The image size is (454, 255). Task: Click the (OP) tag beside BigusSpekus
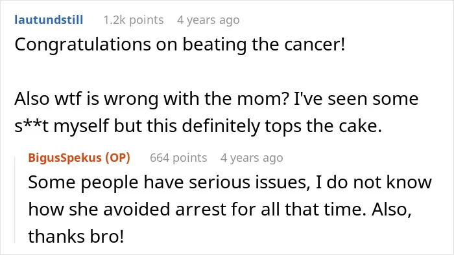click(118, 158)
